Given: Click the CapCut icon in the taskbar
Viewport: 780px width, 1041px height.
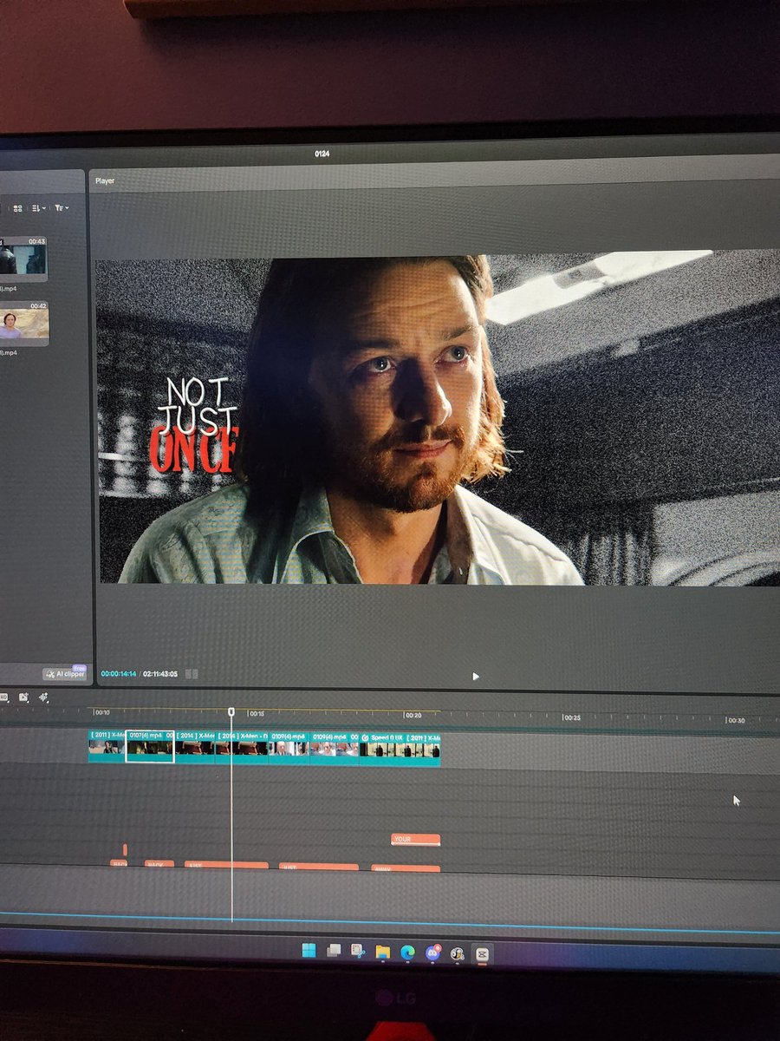Looking at the screenshot, I should (x=483, y=954).
